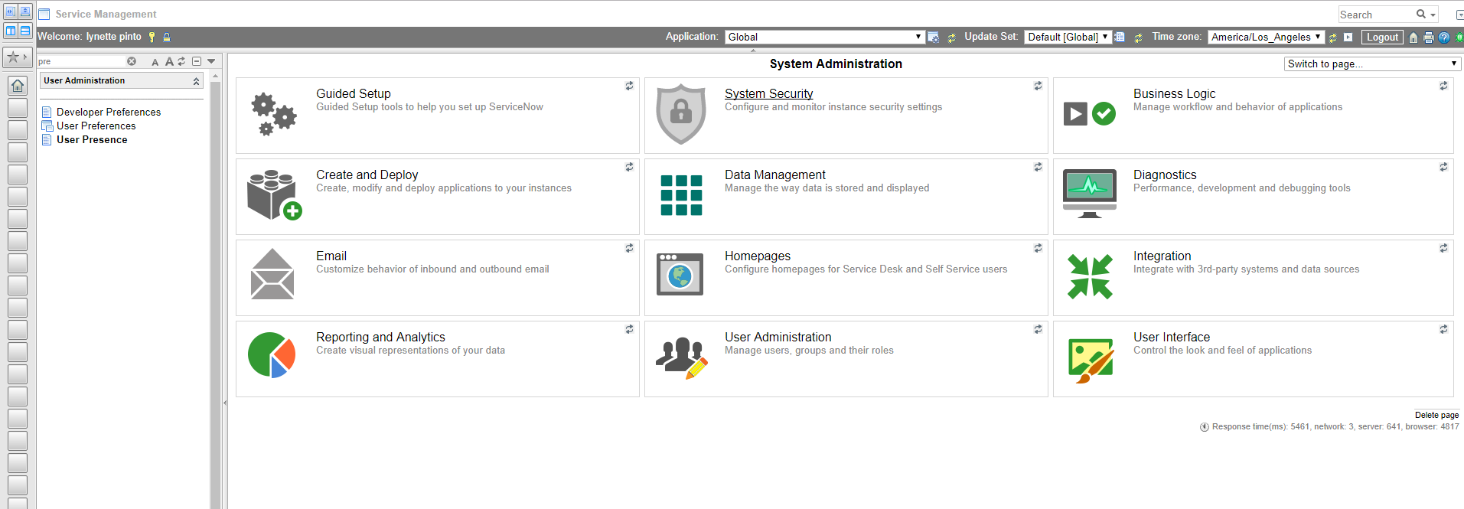Click the yellow key impersonate icon
Image resolution: width=1464 pixels, height=509 pixels.
pos(152,37)
